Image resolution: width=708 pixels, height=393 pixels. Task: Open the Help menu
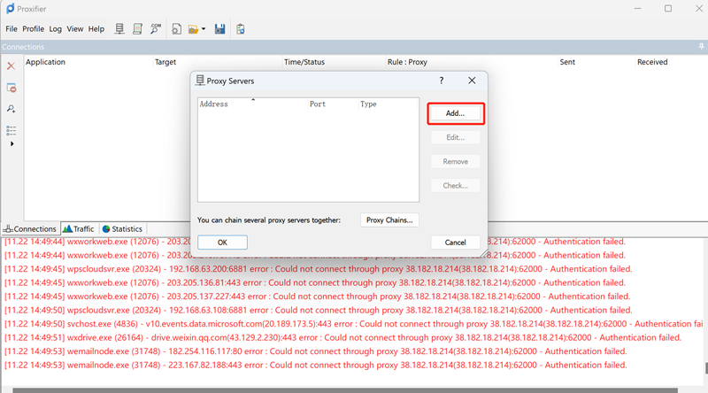[96, 29]
